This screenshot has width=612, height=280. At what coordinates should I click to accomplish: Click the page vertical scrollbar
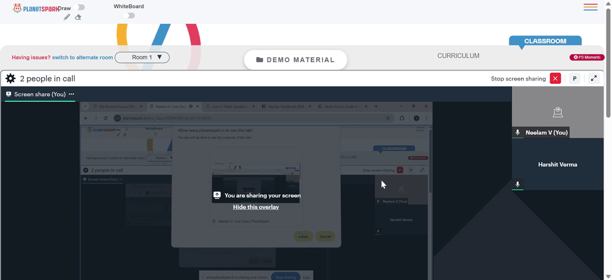608,62
